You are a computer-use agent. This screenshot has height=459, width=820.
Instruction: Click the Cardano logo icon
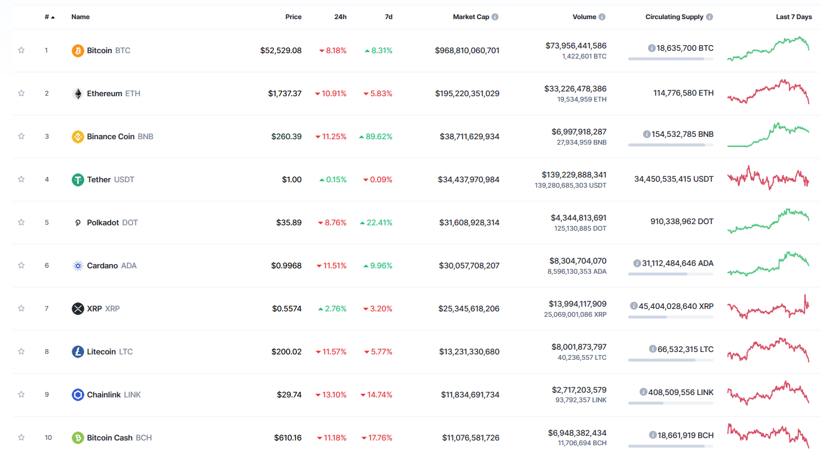[78, 266]
